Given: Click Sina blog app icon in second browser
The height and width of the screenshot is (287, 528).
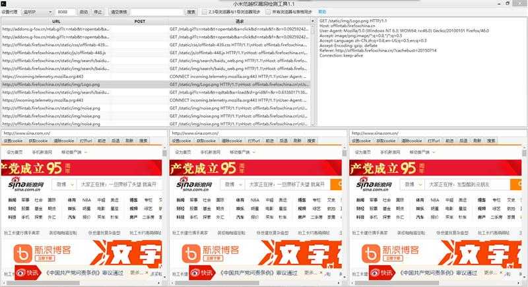Looking at the screenshot, I should click(191, 253).
